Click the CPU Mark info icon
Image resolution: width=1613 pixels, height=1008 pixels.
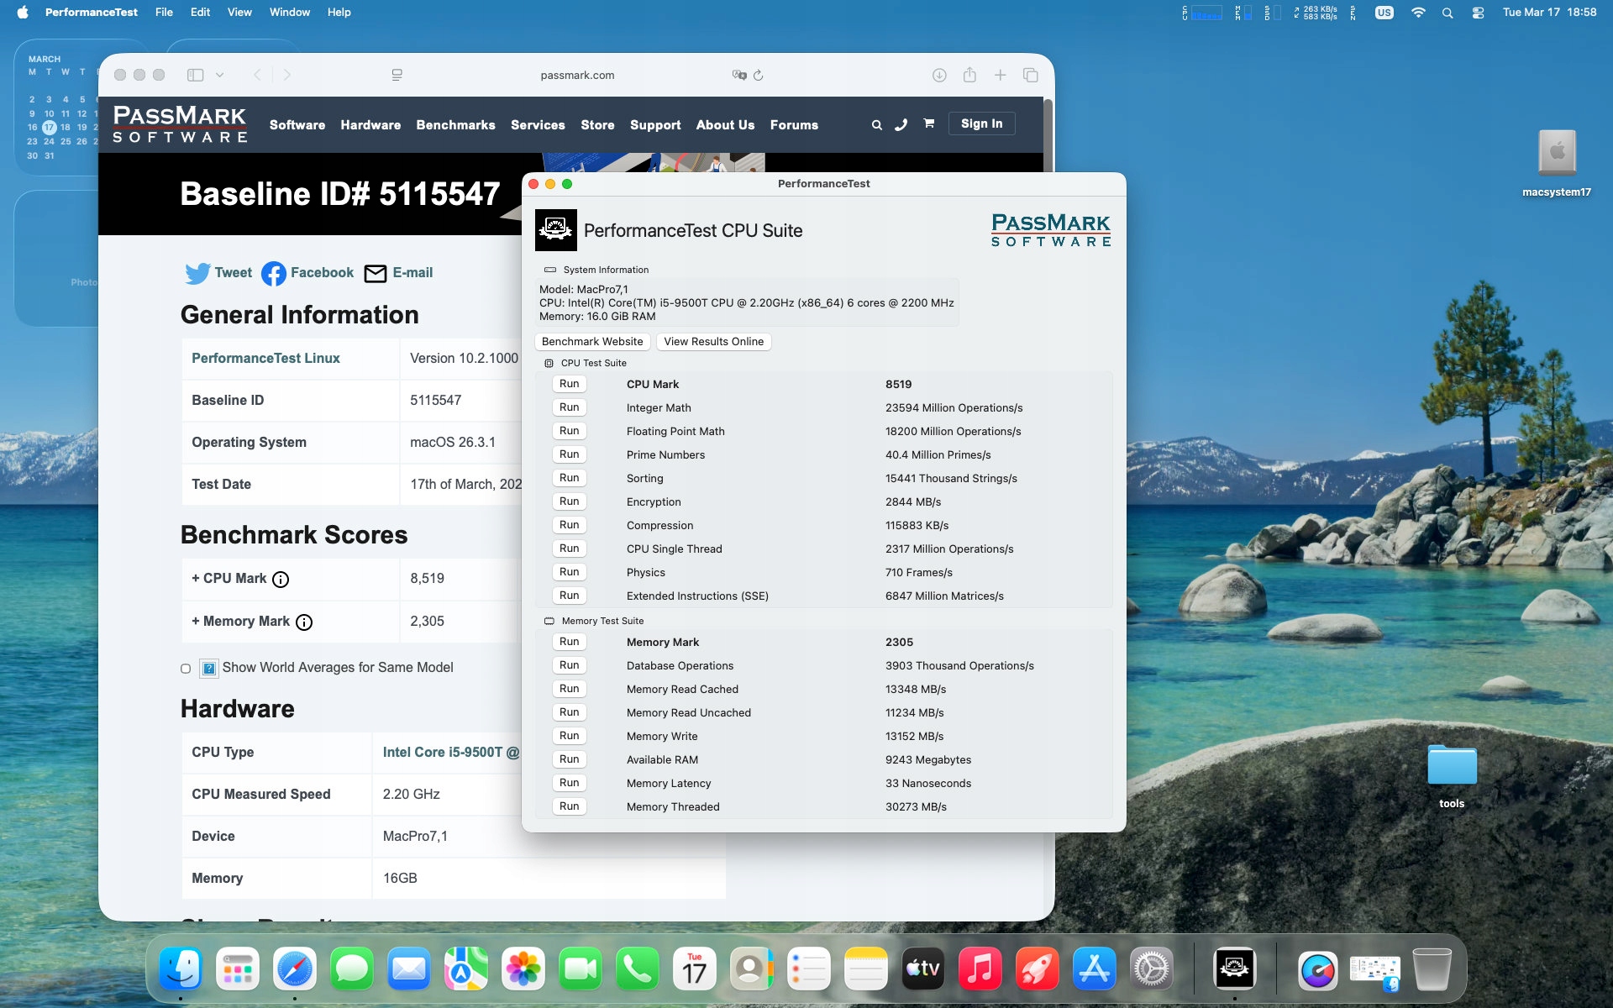pos(281,580)
